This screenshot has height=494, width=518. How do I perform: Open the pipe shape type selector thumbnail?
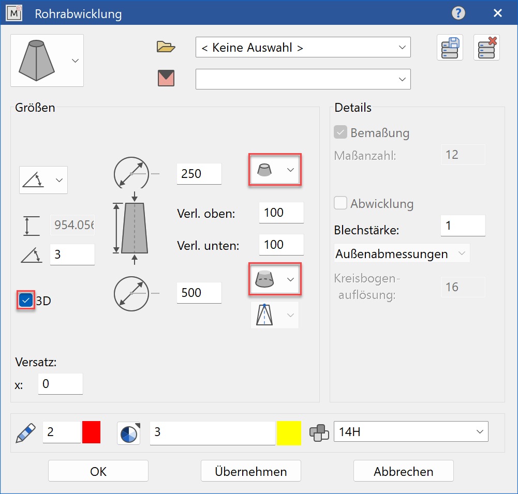(x=47, y=61)
